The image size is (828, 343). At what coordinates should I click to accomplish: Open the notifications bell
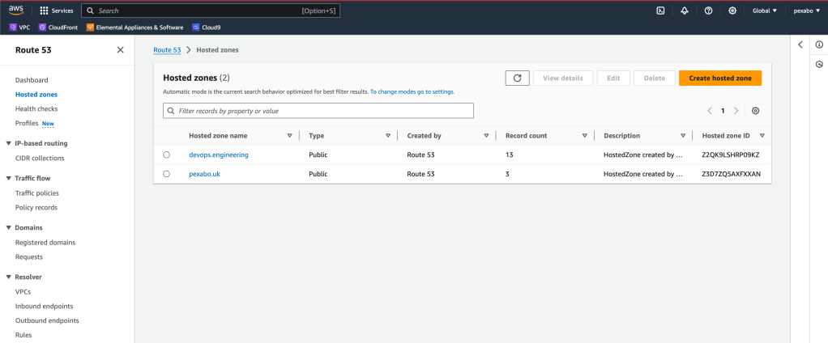coord(685,11)
